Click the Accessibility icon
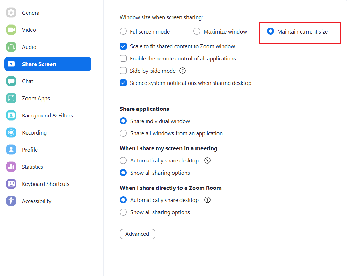Screen dimensions: 347x276 (x=11, y=201)
